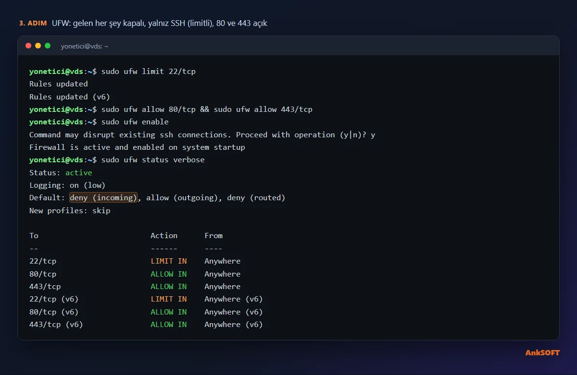Viewport: 577px width, 375px height.
Task: Click the green "active" status value
Action: click(x=79, y=172)
